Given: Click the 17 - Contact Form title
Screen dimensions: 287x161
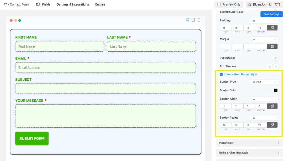Looking at the screenshot, I should tap(16, 4).
